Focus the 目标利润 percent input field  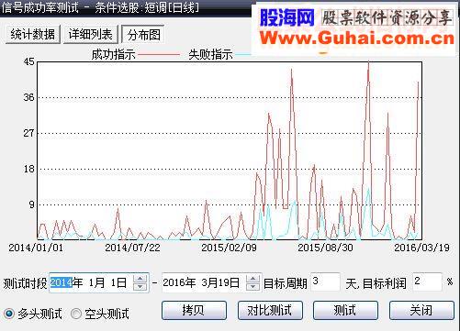coord(427,281)
